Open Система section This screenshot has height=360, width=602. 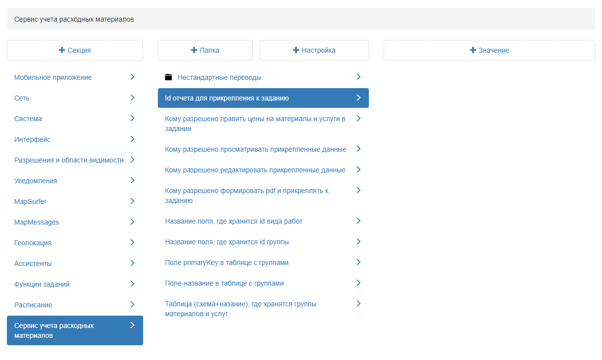pos(75,119)
